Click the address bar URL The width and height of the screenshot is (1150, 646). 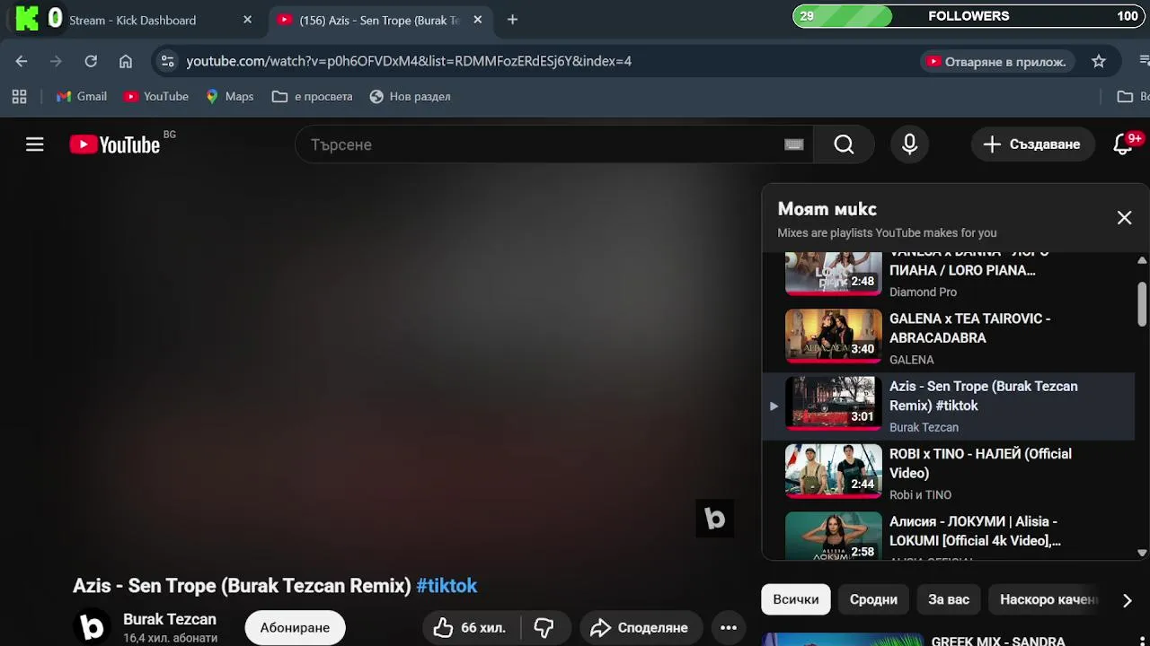click(x=409, y=61)
